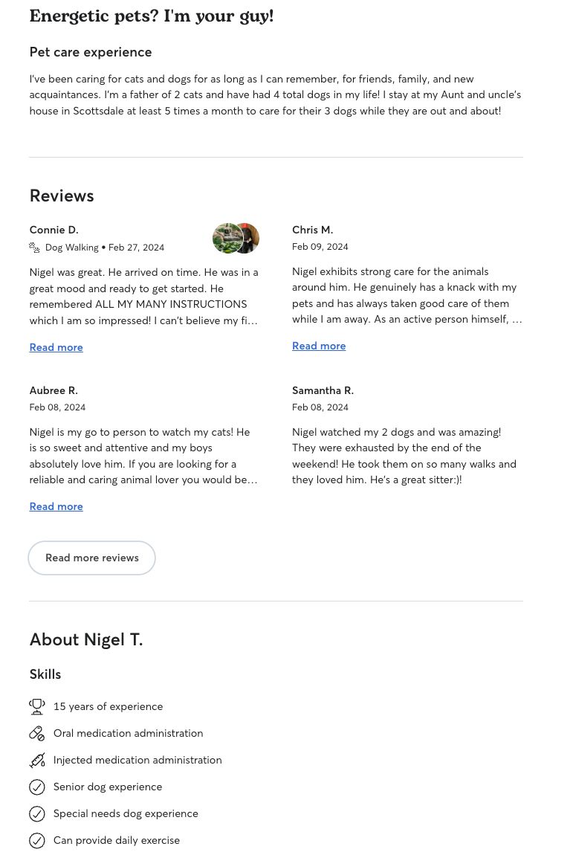Viewport: 573px width, 855px height.
Task: Click the About Nigel T. heading
Action: (x=86, y=639)
